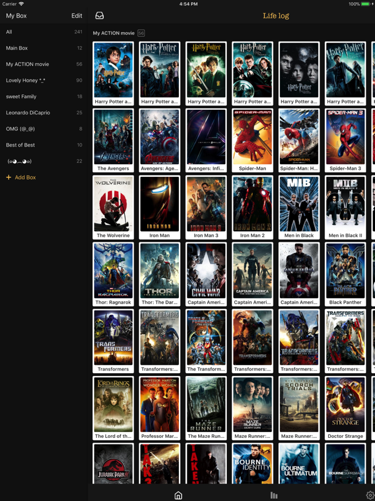Open the Home tab icon
Screen dimensions: 375x501
178,495
